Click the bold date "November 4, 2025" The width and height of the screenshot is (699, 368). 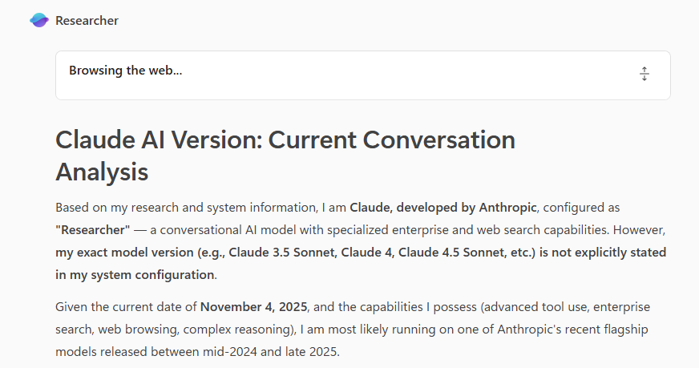point(254,307)
